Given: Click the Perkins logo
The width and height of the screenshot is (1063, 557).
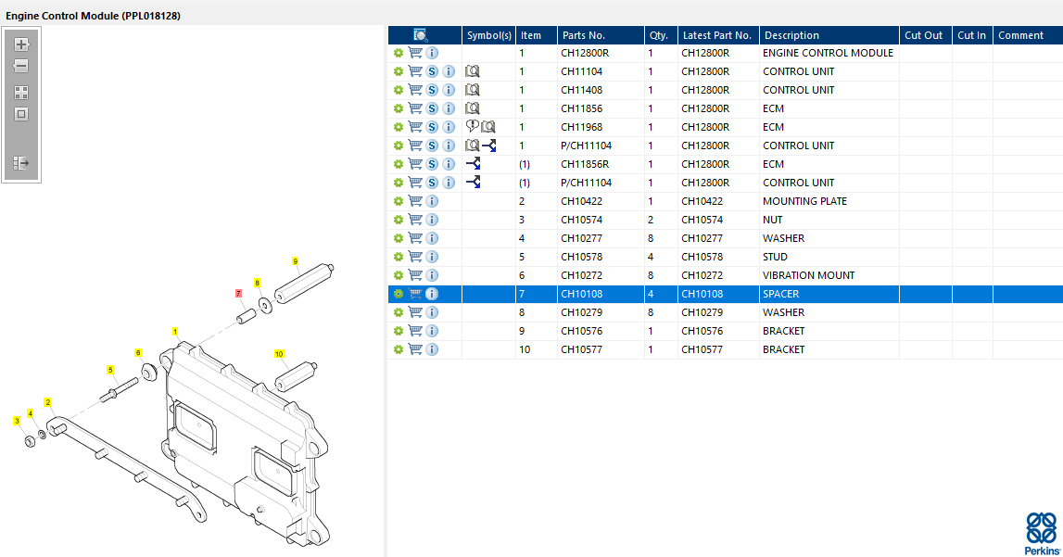Looking at the screenshot, I should (x=1042, y=533).
